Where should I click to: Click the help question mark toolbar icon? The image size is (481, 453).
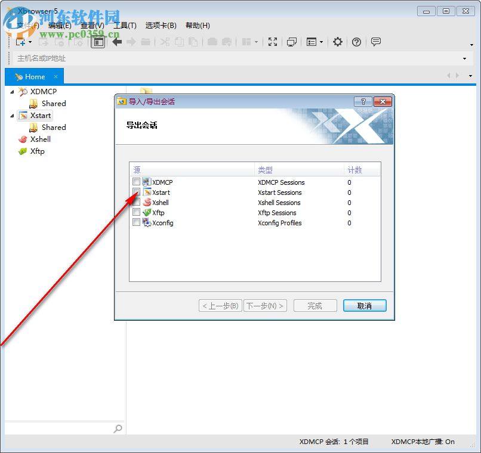[356, 42]
